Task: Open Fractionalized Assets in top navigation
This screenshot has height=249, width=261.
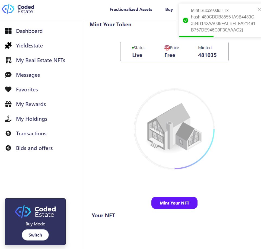Action: pos(131,9)
